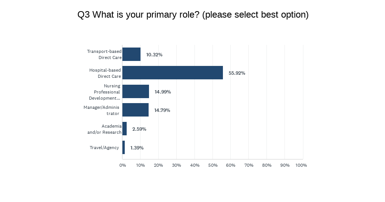This screenshot has width=385, height=202.
Task: Select the Manager/Administrator bar
Action: (x=136, y=110)
